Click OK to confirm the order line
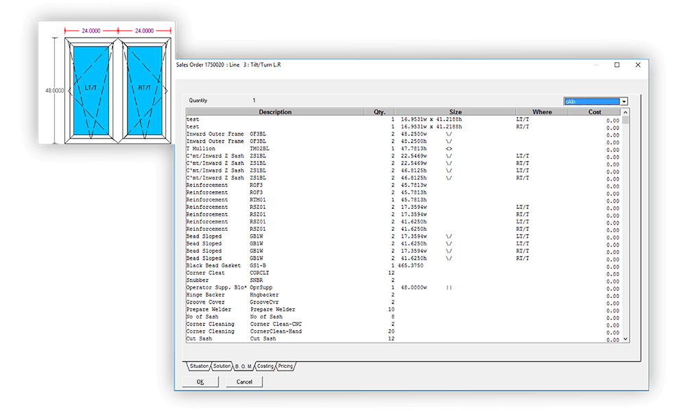 (x=200, y=382)
